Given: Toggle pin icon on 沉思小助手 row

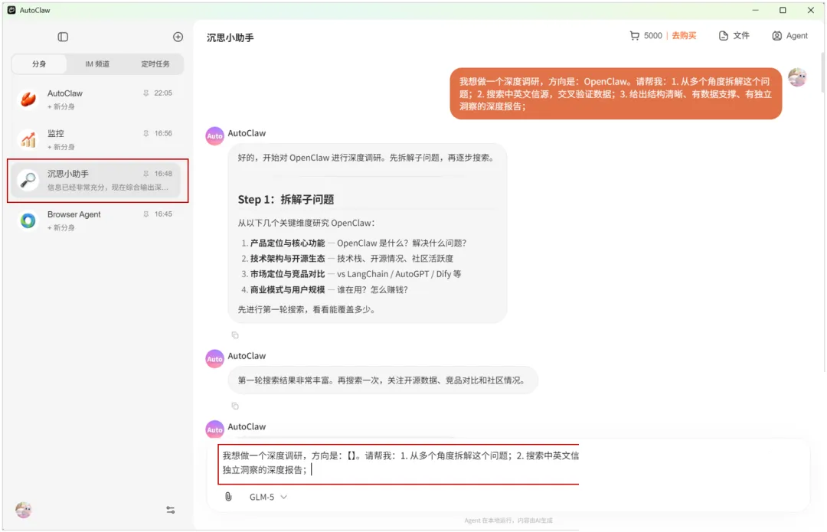Looking at the screenshot, I should [146, 174].
